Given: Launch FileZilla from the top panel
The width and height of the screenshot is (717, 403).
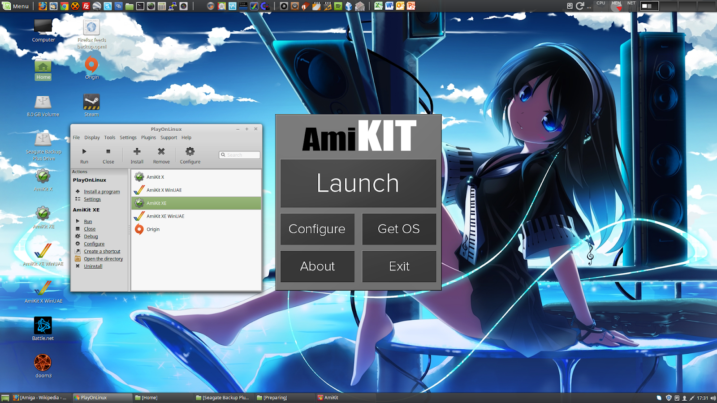Looking at the screenshot, I should click(86, 6).
